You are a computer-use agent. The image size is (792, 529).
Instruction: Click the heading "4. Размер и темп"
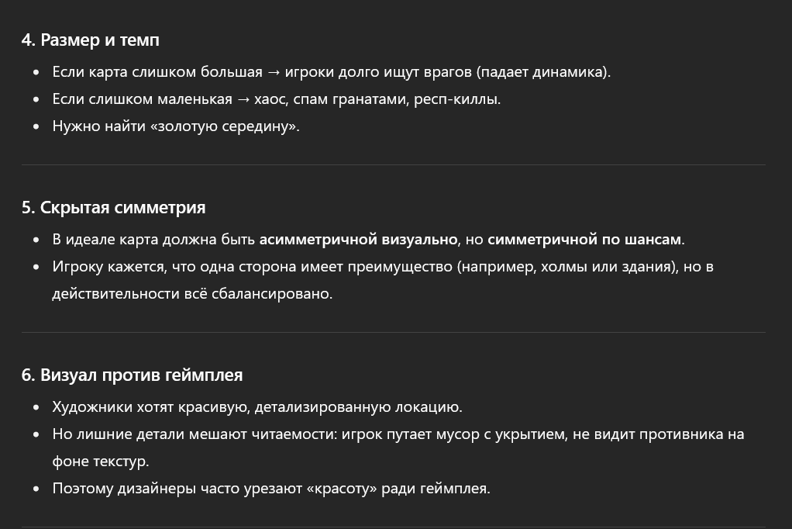(x=90, y=40)
